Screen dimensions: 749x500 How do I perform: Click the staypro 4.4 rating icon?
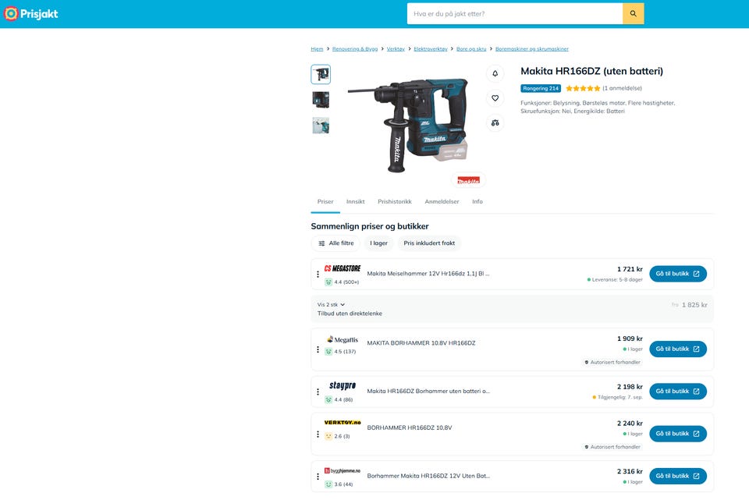point(328,399)
